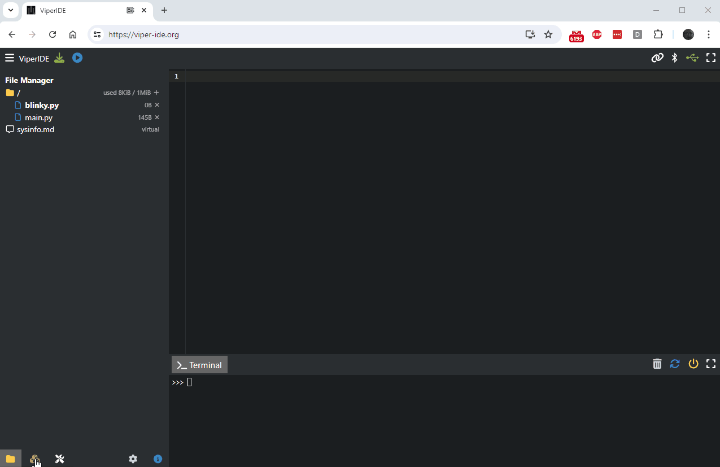Connect over WebREPL link
The height and width of the screenshot is (467, 720).
tap(657, 57)
